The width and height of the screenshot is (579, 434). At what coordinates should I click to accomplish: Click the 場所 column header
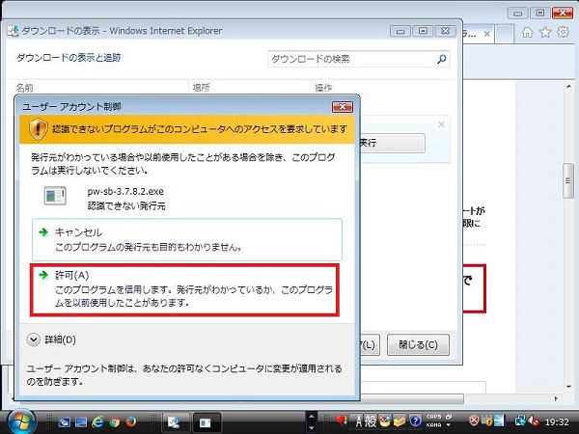[202, 88]
